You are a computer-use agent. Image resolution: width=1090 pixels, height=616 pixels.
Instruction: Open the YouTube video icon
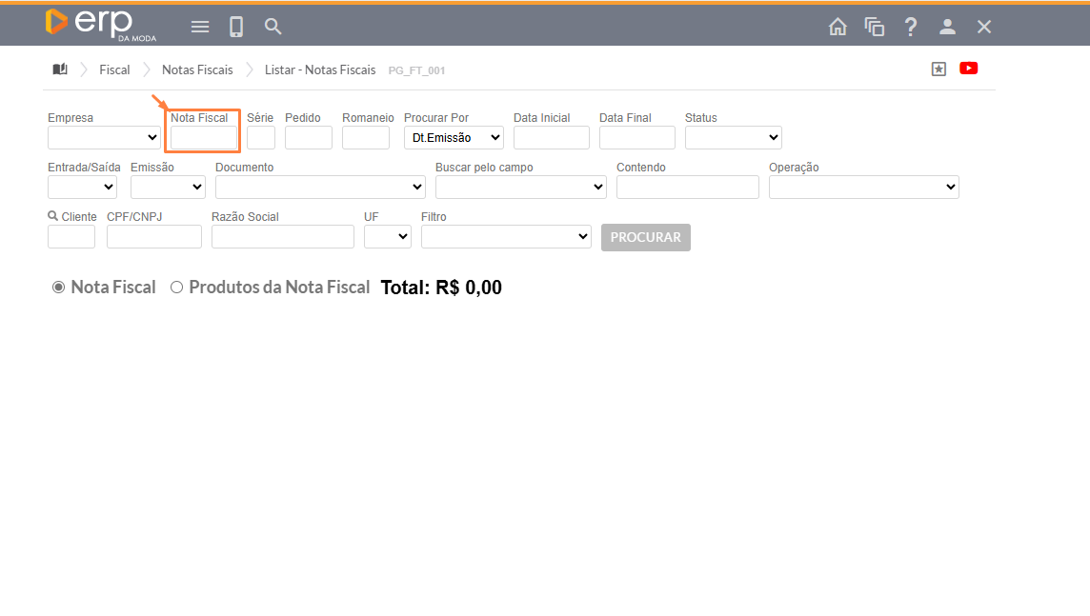coord(969,69)
